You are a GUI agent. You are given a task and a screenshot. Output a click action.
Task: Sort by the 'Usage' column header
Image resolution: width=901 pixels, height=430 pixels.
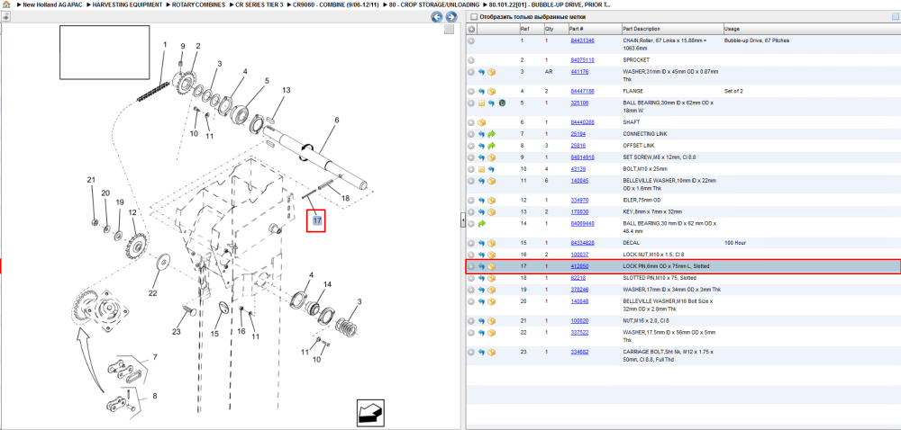pyautogui.click(x=732, y=29)
